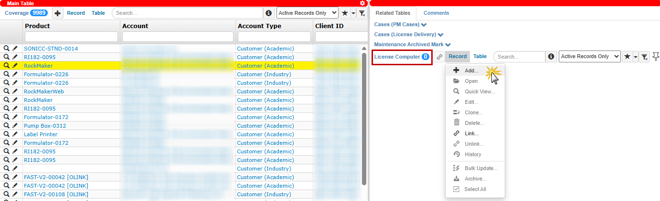Open Active Records Only dropdown in Main Table

tap(307, 13)
